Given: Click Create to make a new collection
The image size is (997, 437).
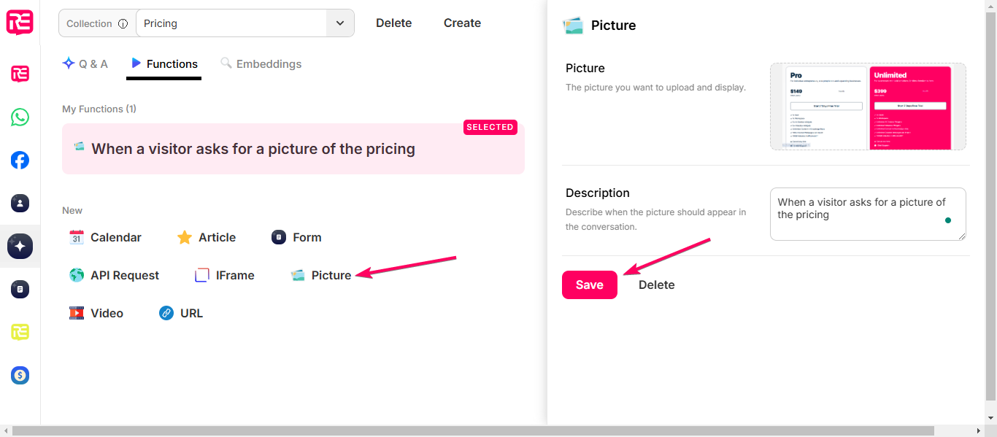Looking at the screenshot, I should point(462,23).
